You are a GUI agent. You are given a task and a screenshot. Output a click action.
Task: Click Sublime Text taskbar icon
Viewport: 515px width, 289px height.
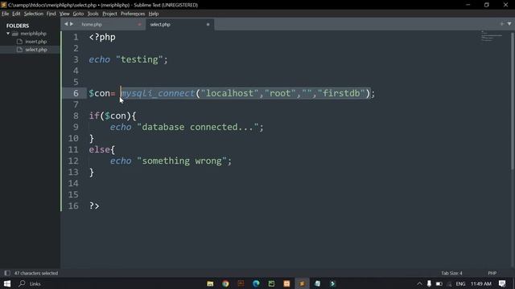click(x=302, y=283)
